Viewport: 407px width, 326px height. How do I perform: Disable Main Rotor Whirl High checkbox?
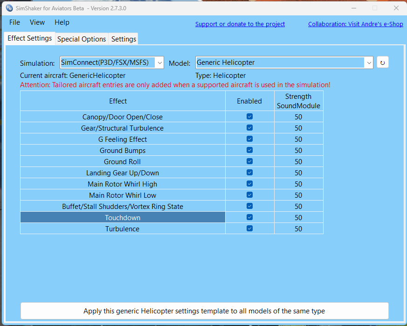pos(249,183)
